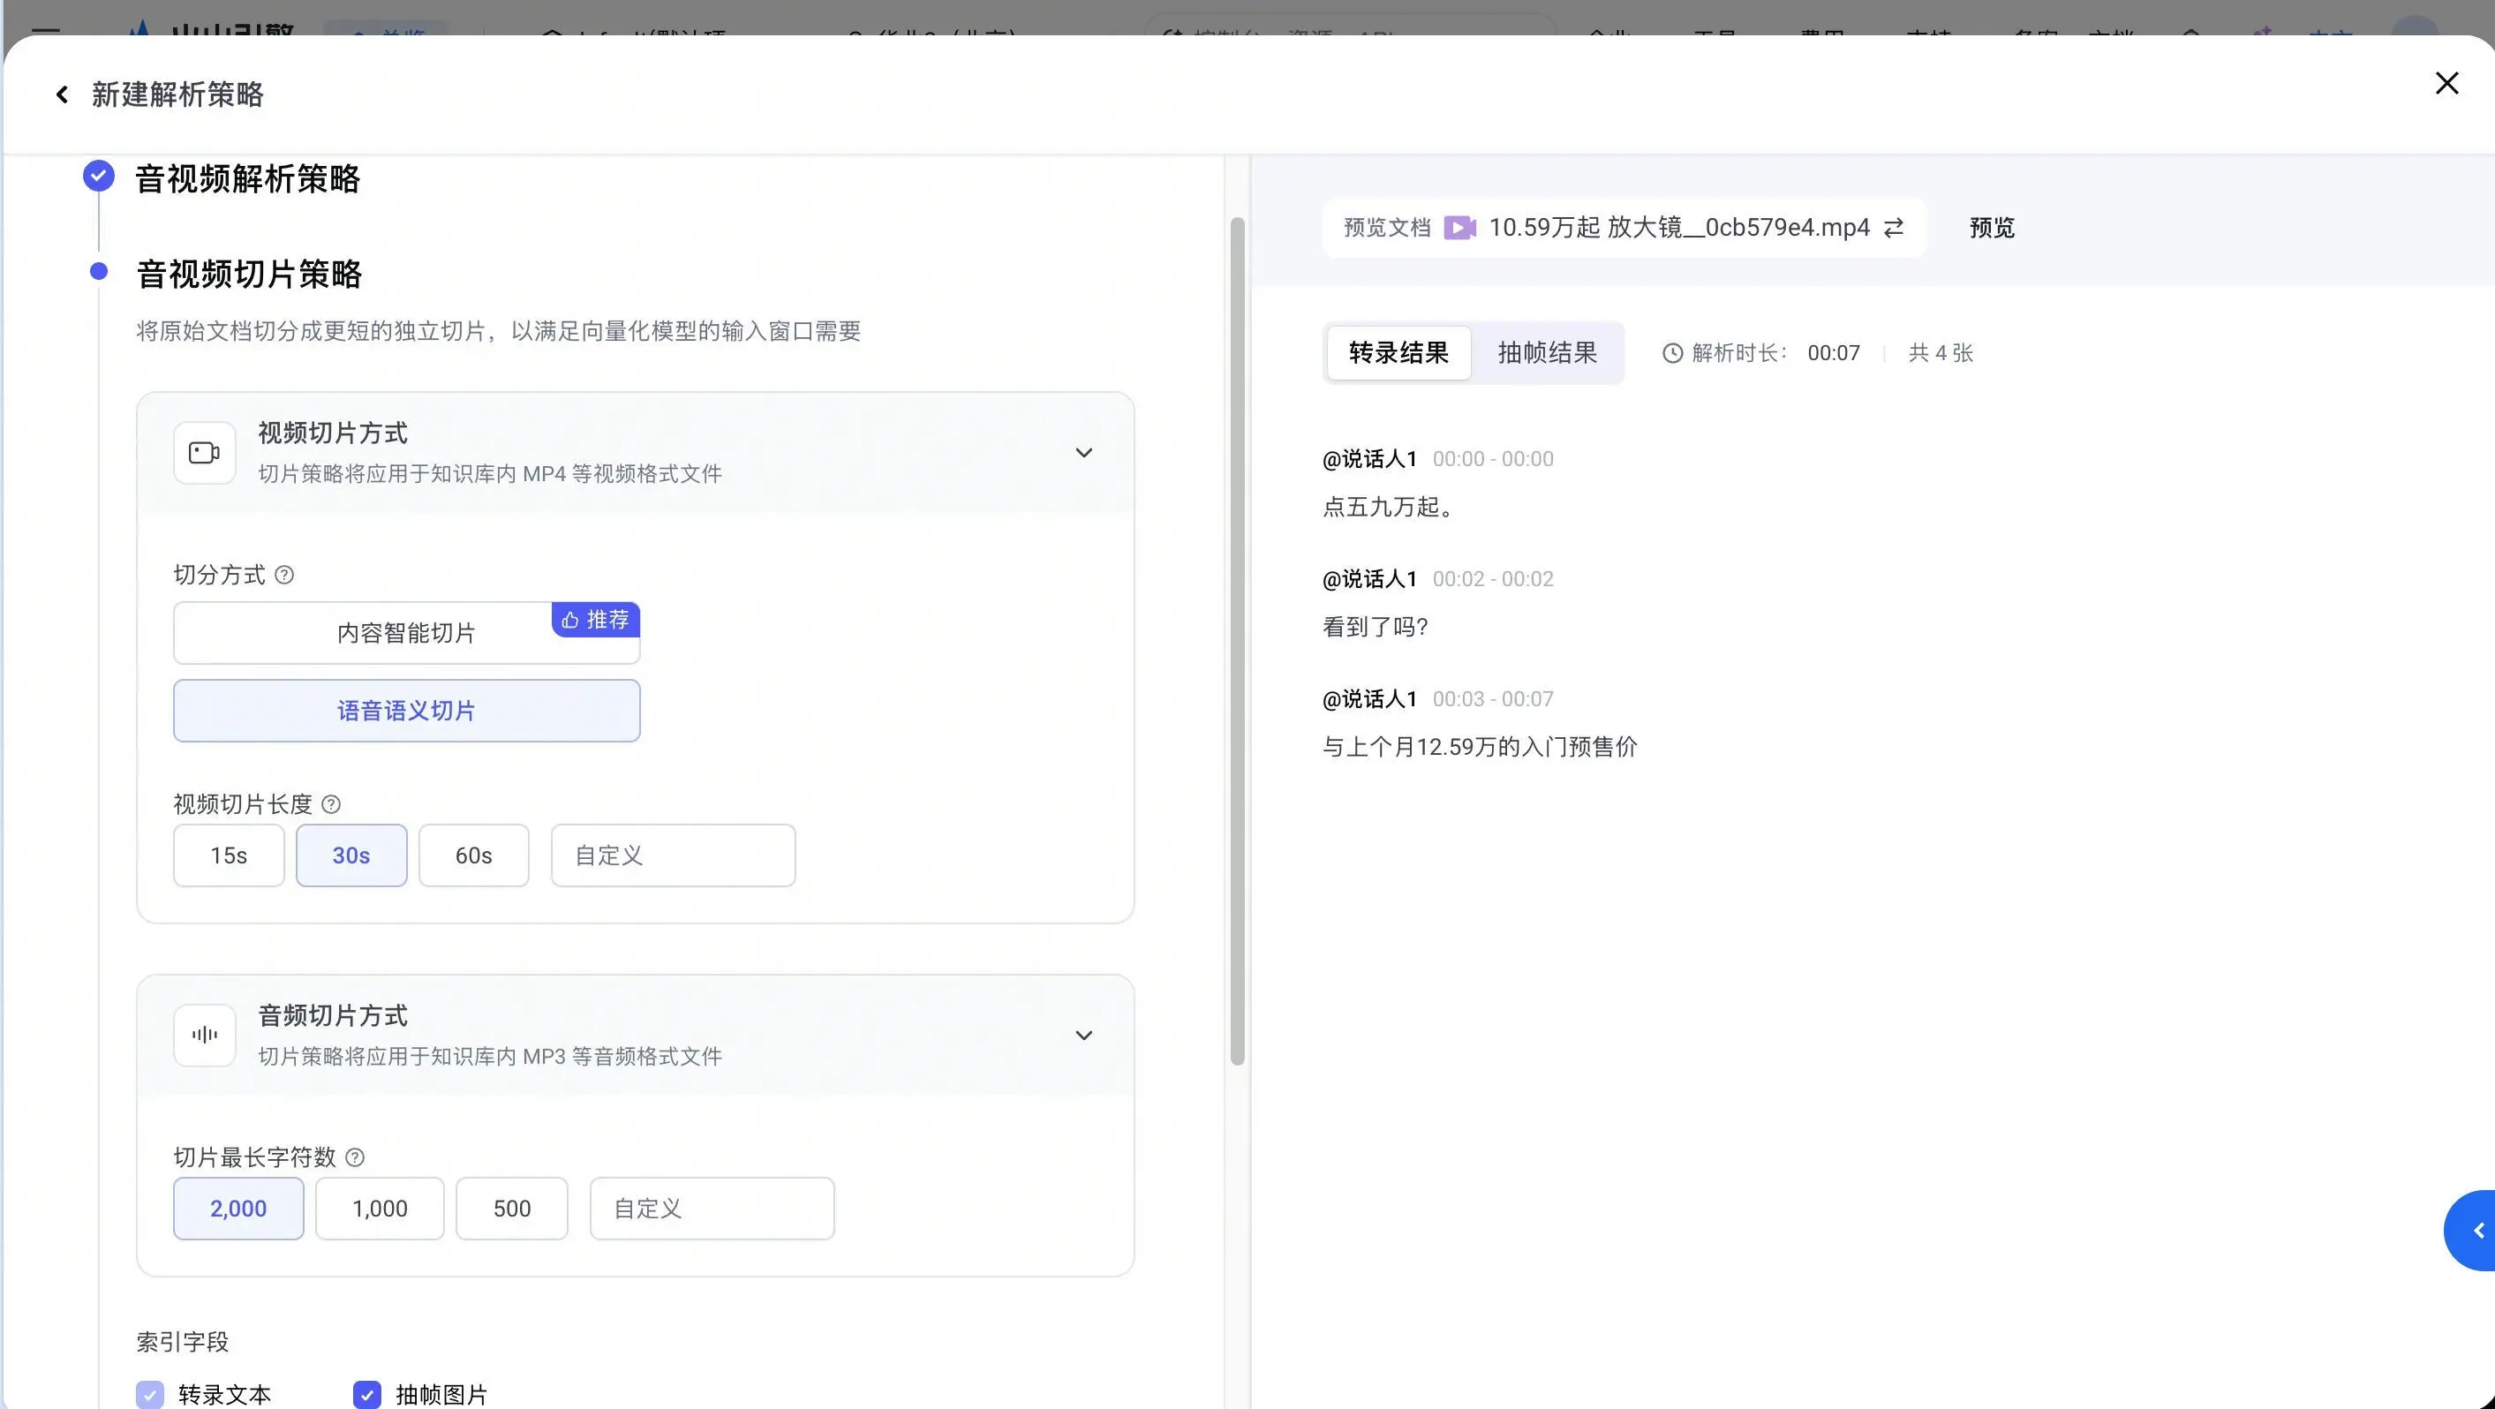The width and height of the screenshot is (2495, 1409).
Task: Open the blue floating side panel arrow
Action: (2472, 1230)
